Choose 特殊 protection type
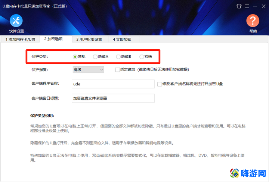The height and width of the screenshot is (182, 269). click(146, 57)
